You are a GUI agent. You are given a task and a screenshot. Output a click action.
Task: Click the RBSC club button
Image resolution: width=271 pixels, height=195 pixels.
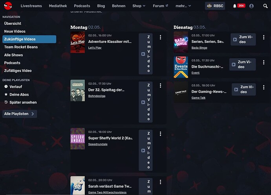(215, 6)
